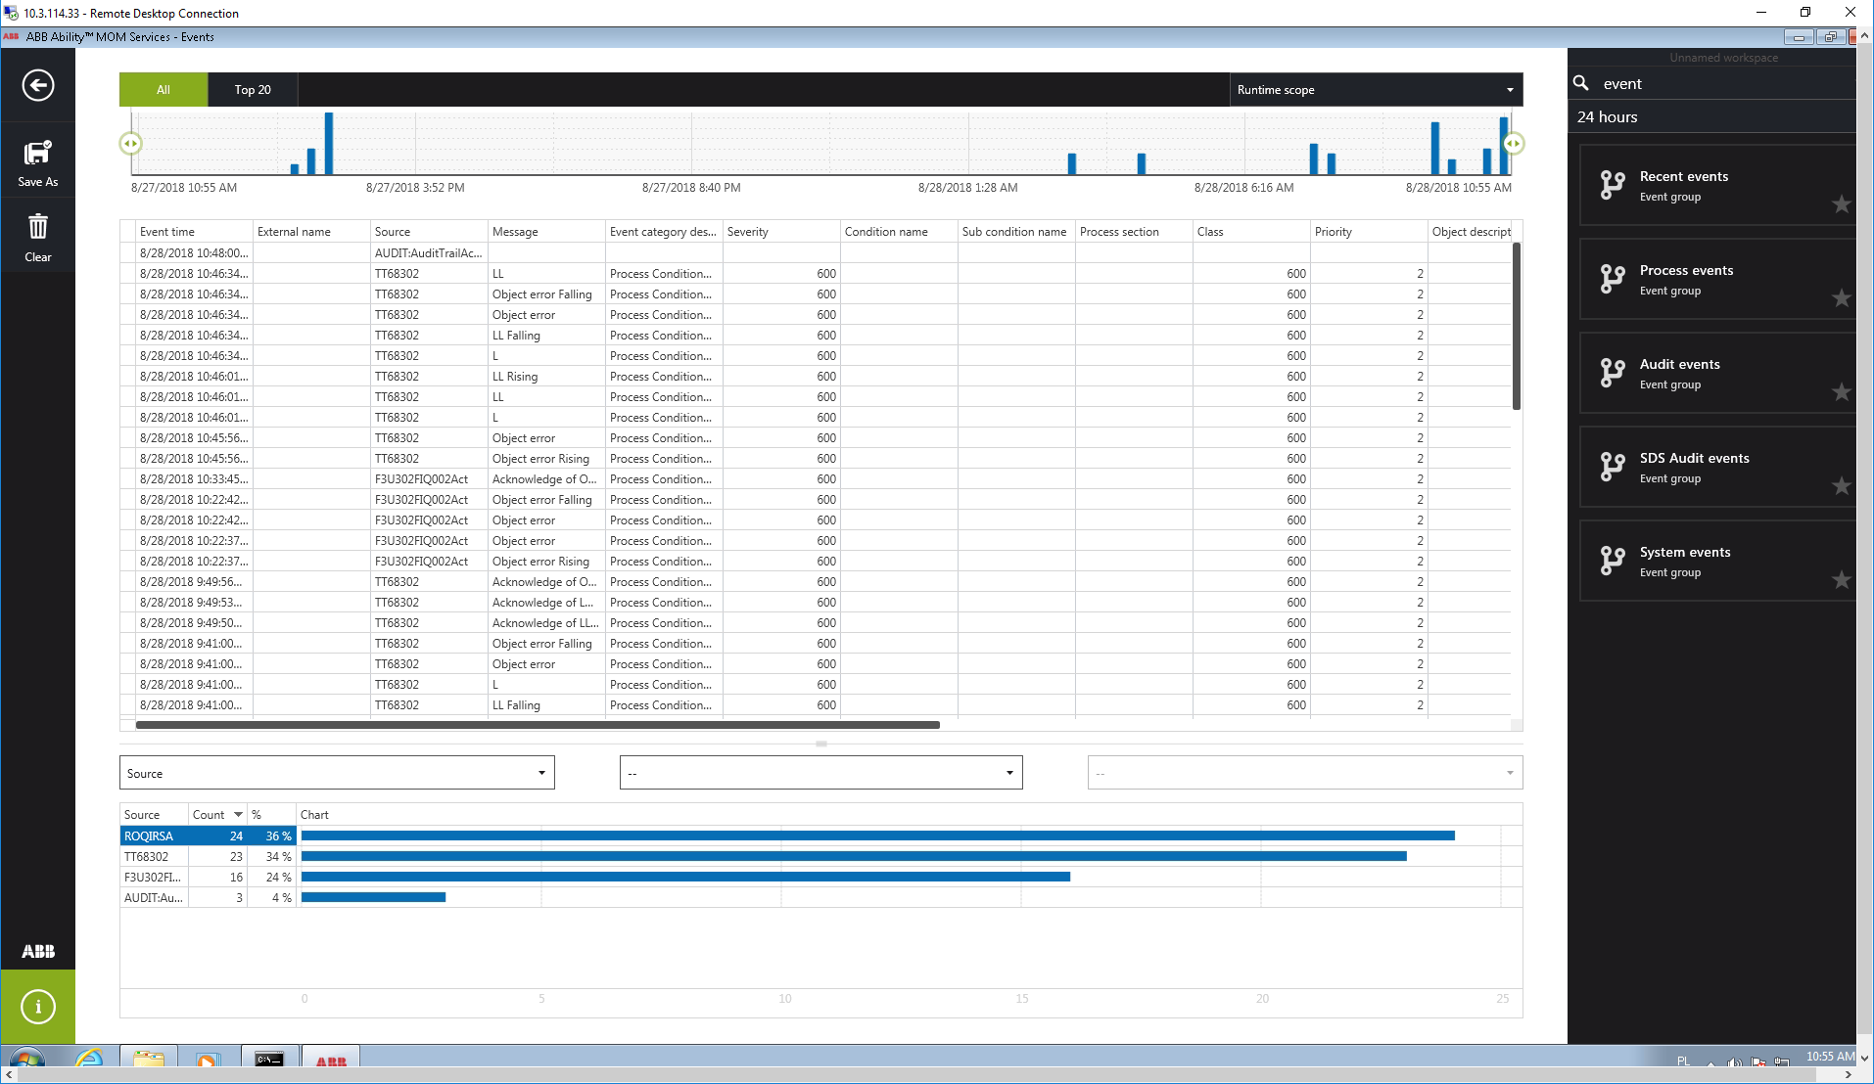Open the Recent events event group
Image resolution: width=1874 pixels, height=1084 pixels.
(1683, 185)
